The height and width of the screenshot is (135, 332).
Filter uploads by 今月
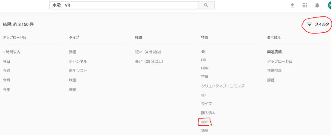(x=6, y=80)
